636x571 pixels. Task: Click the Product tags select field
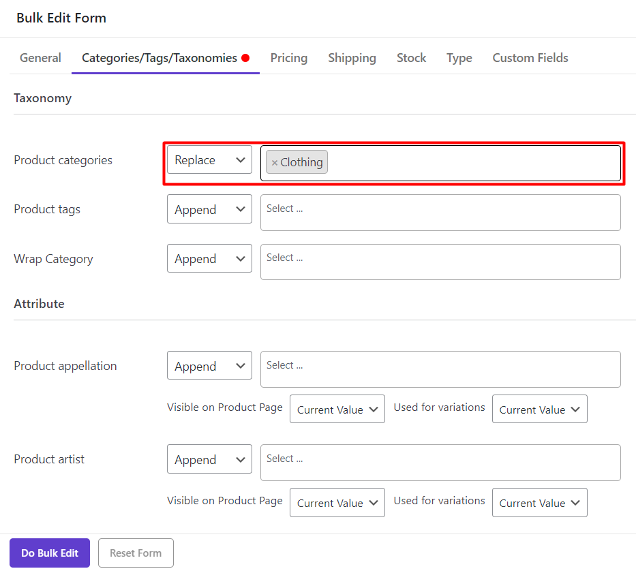pos(440,213)
